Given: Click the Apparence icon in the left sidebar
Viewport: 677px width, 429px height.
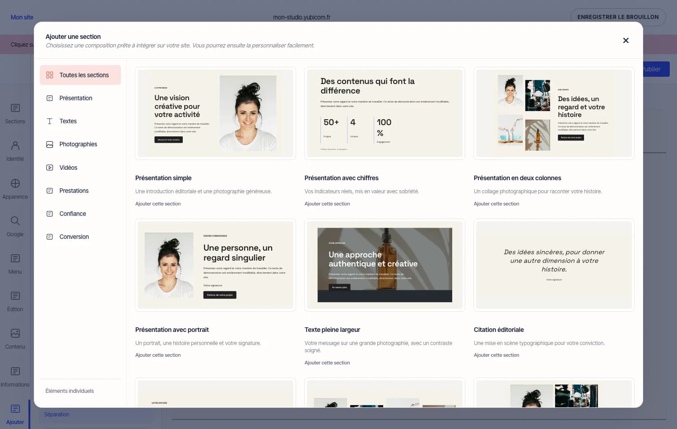Looking at the screenshot, I should click(15, 183).
